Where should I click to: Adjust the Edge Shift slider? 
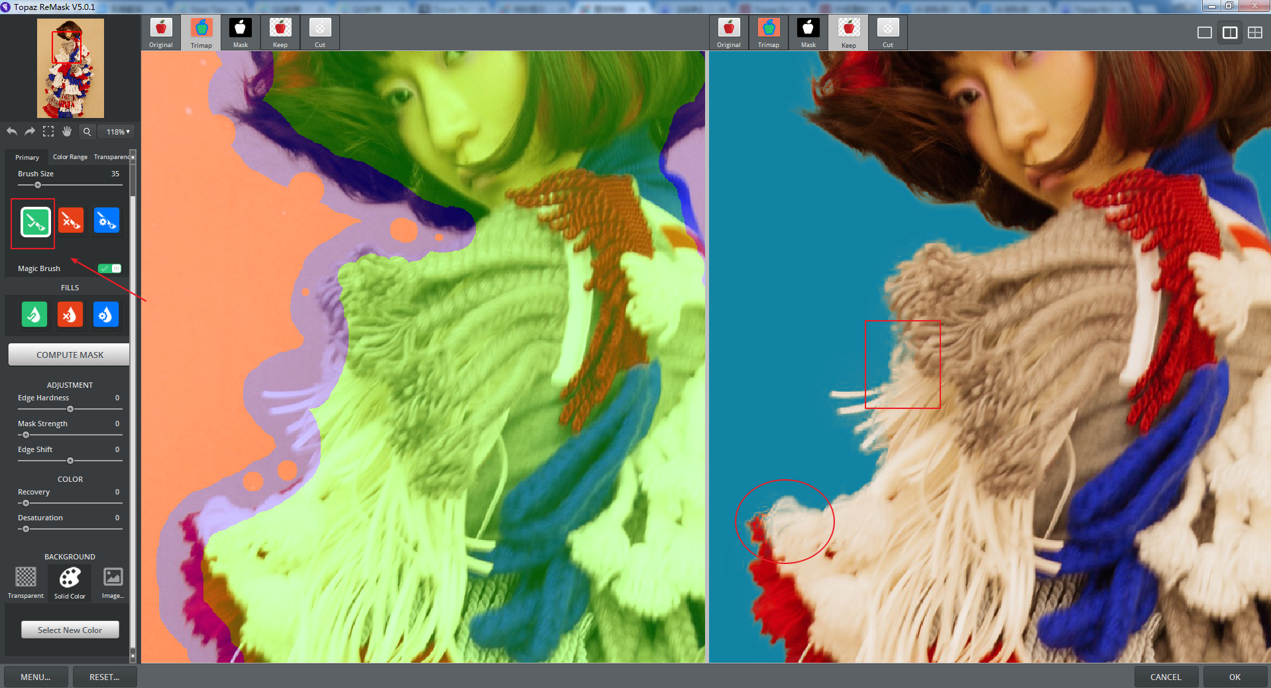tap(70, 461)
